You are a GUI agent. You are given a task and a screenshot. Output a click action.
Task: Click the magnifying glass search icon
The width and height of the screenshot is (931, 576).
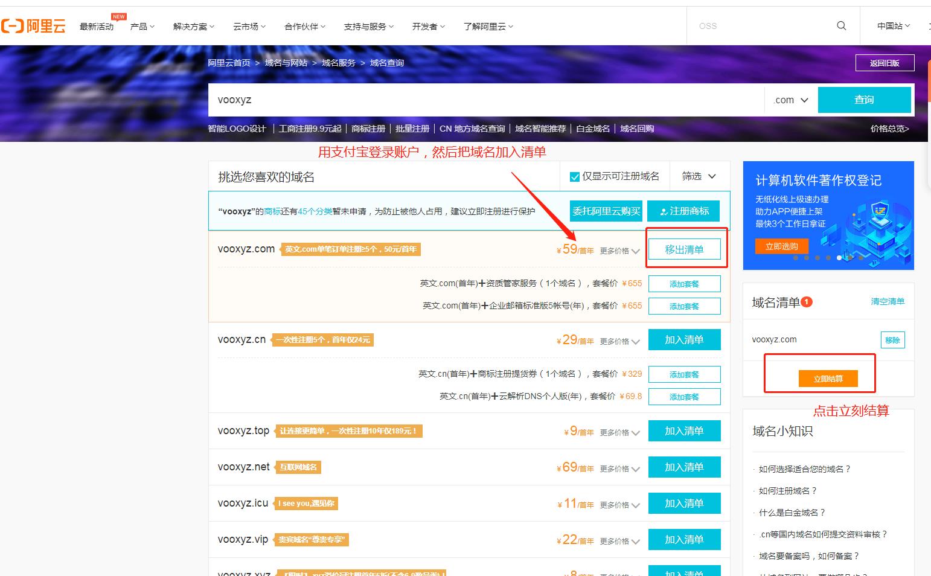[x=841, y=25]
